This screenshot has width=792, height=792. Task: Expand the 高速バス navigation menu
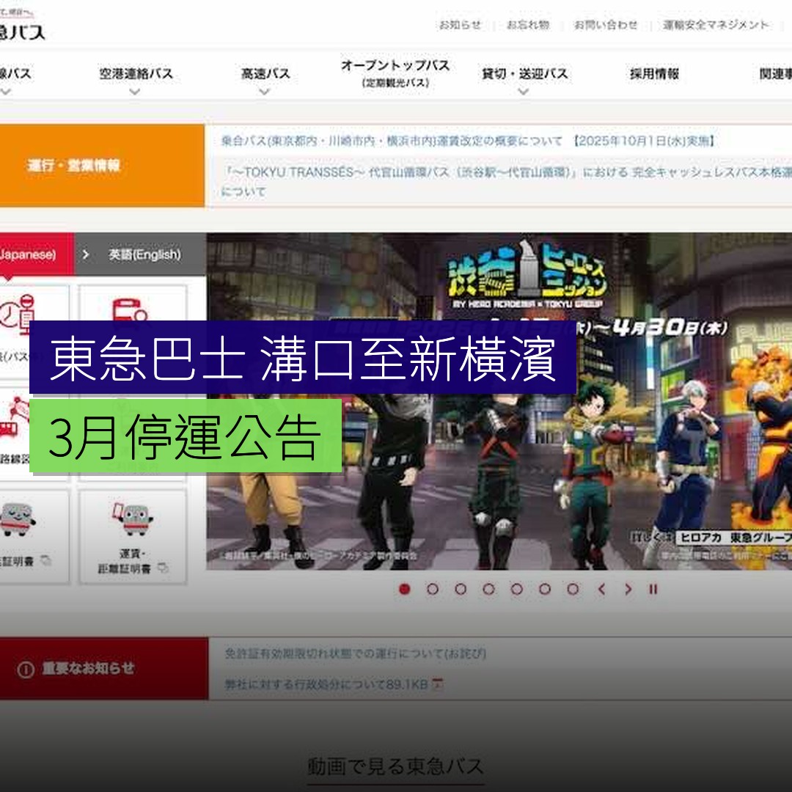coord(264,73)
